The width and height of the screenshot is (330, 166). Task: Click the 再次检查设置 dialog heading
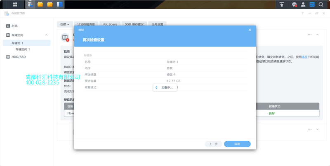tap(94, 40)
